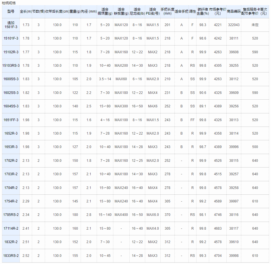The height and width of the screenshot is (264, 278).
Task: Click the 调性 column header
Action: tap(193, 11)
